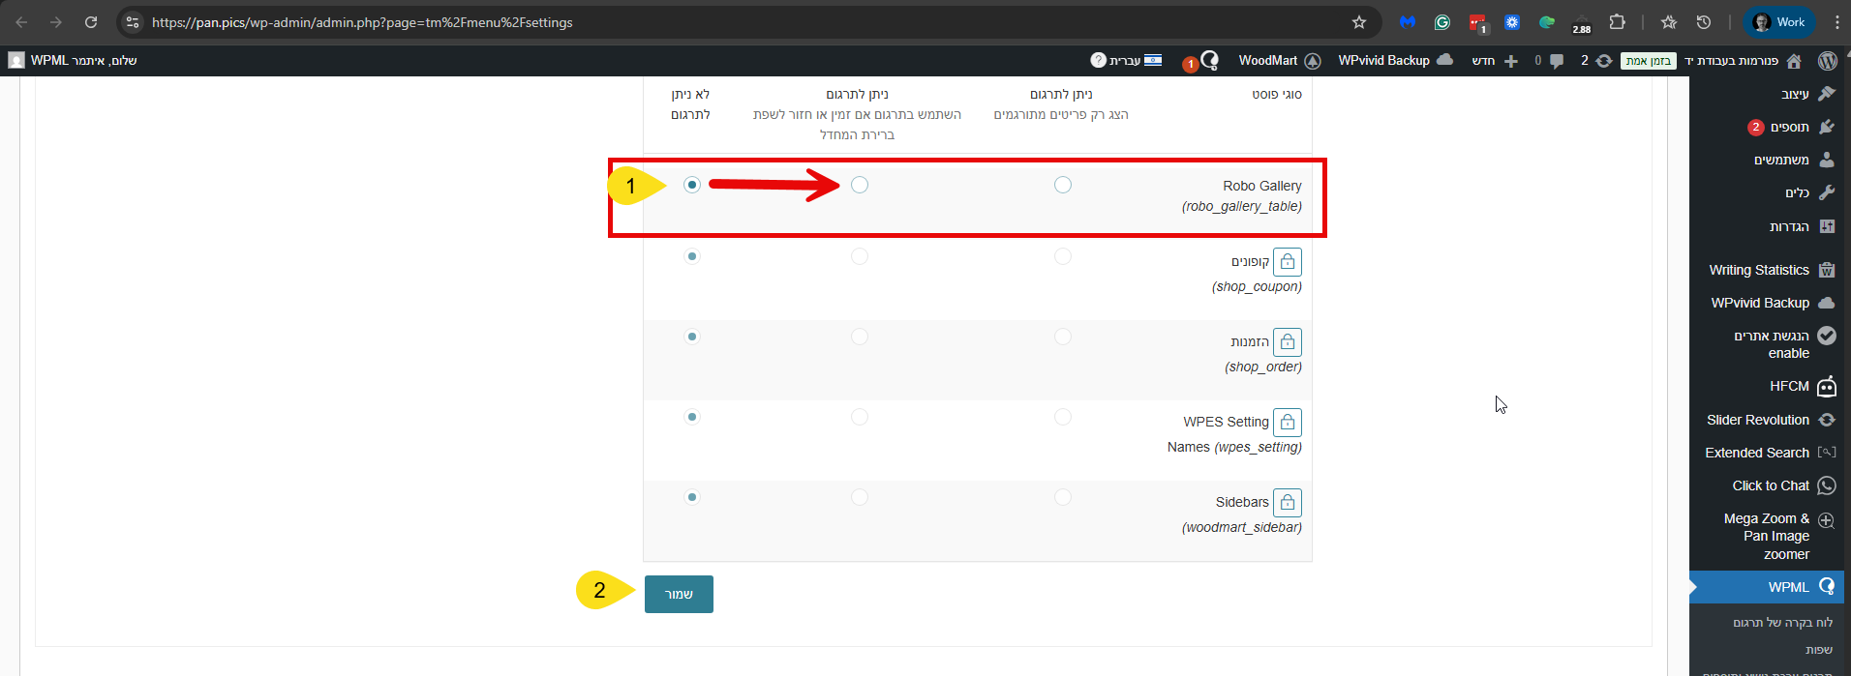Visit site via the home icon

(x=1794, y=61)
